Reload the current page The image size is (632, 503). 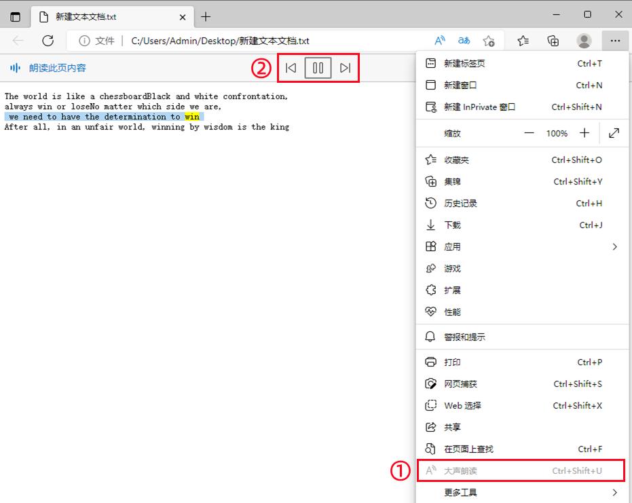[x=48, y=41]
